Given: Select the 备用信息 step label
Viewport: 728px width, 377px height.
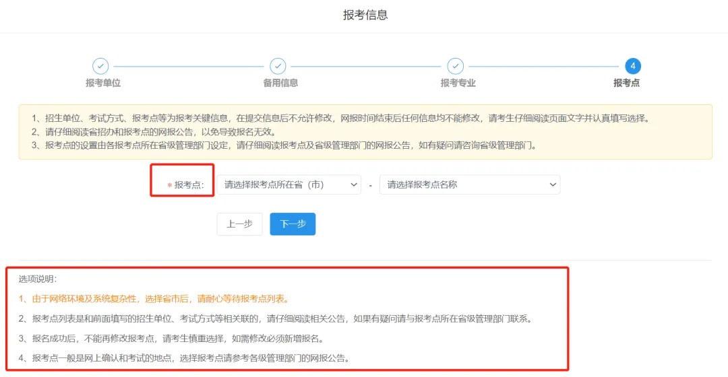Looking at the screenshot, I should pos(280,83).
